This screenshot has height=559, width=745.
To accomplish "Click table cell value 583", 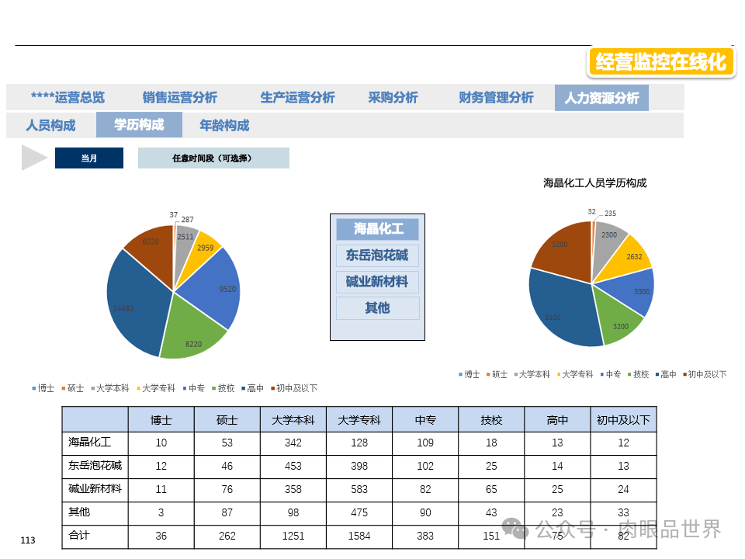I will point(359,489).
